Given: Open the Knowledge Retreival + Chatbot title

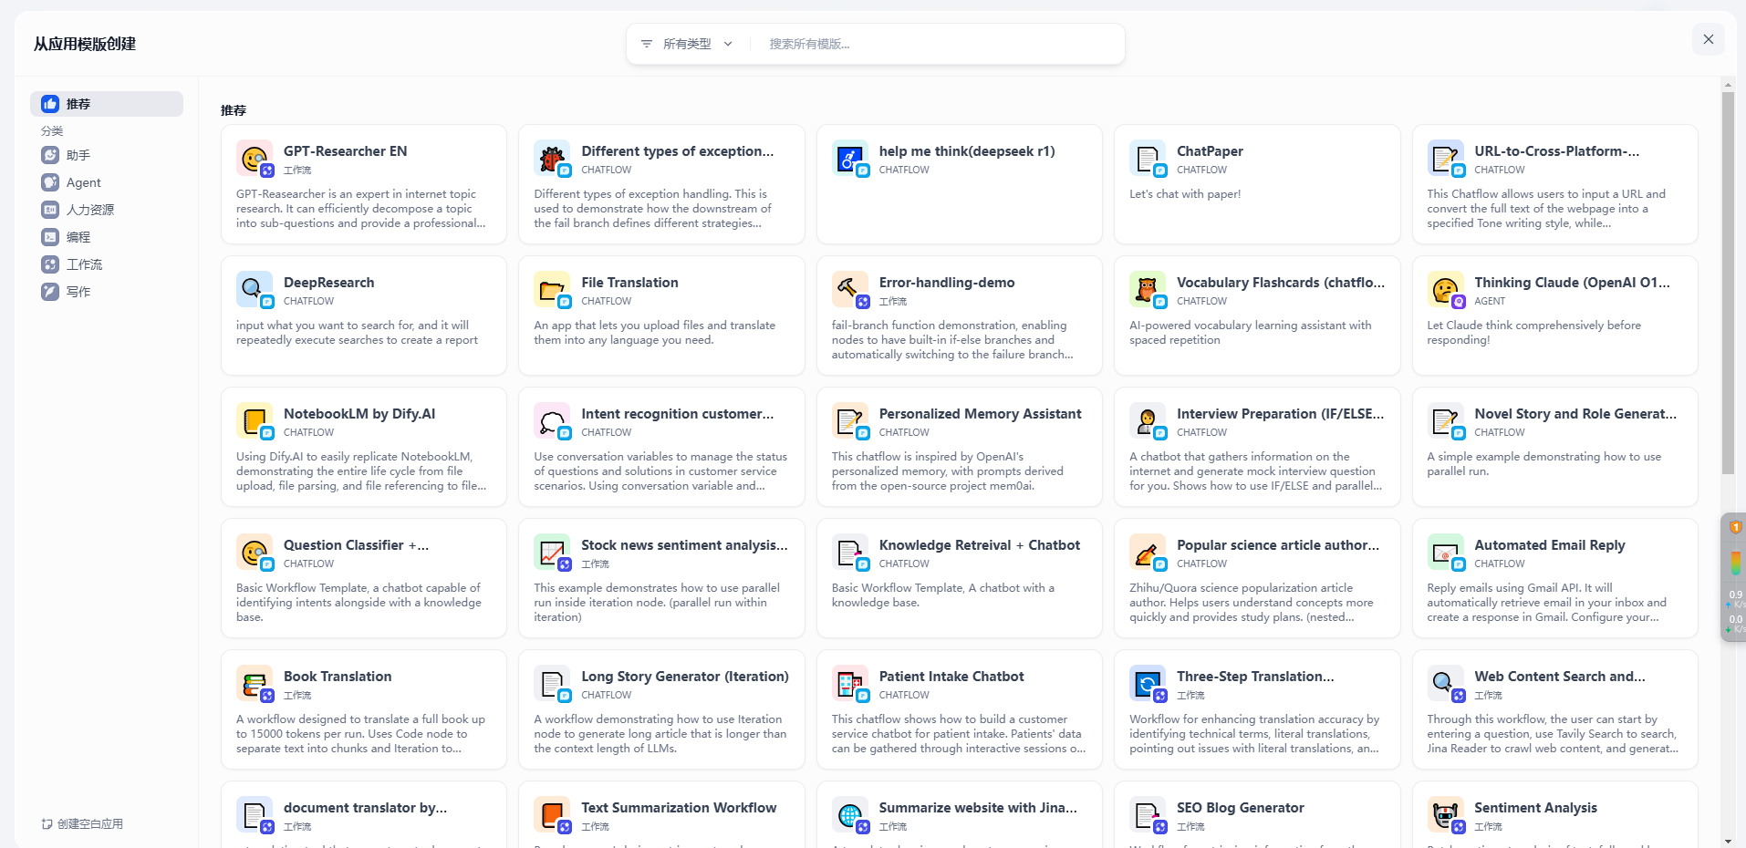Looking at the screenshot, I should [x=979, y=545].
